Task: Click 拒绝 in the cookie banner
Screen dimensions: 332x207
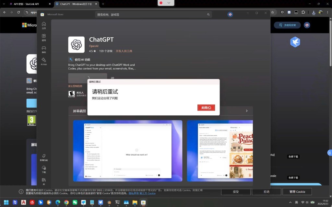Action: 267,191
